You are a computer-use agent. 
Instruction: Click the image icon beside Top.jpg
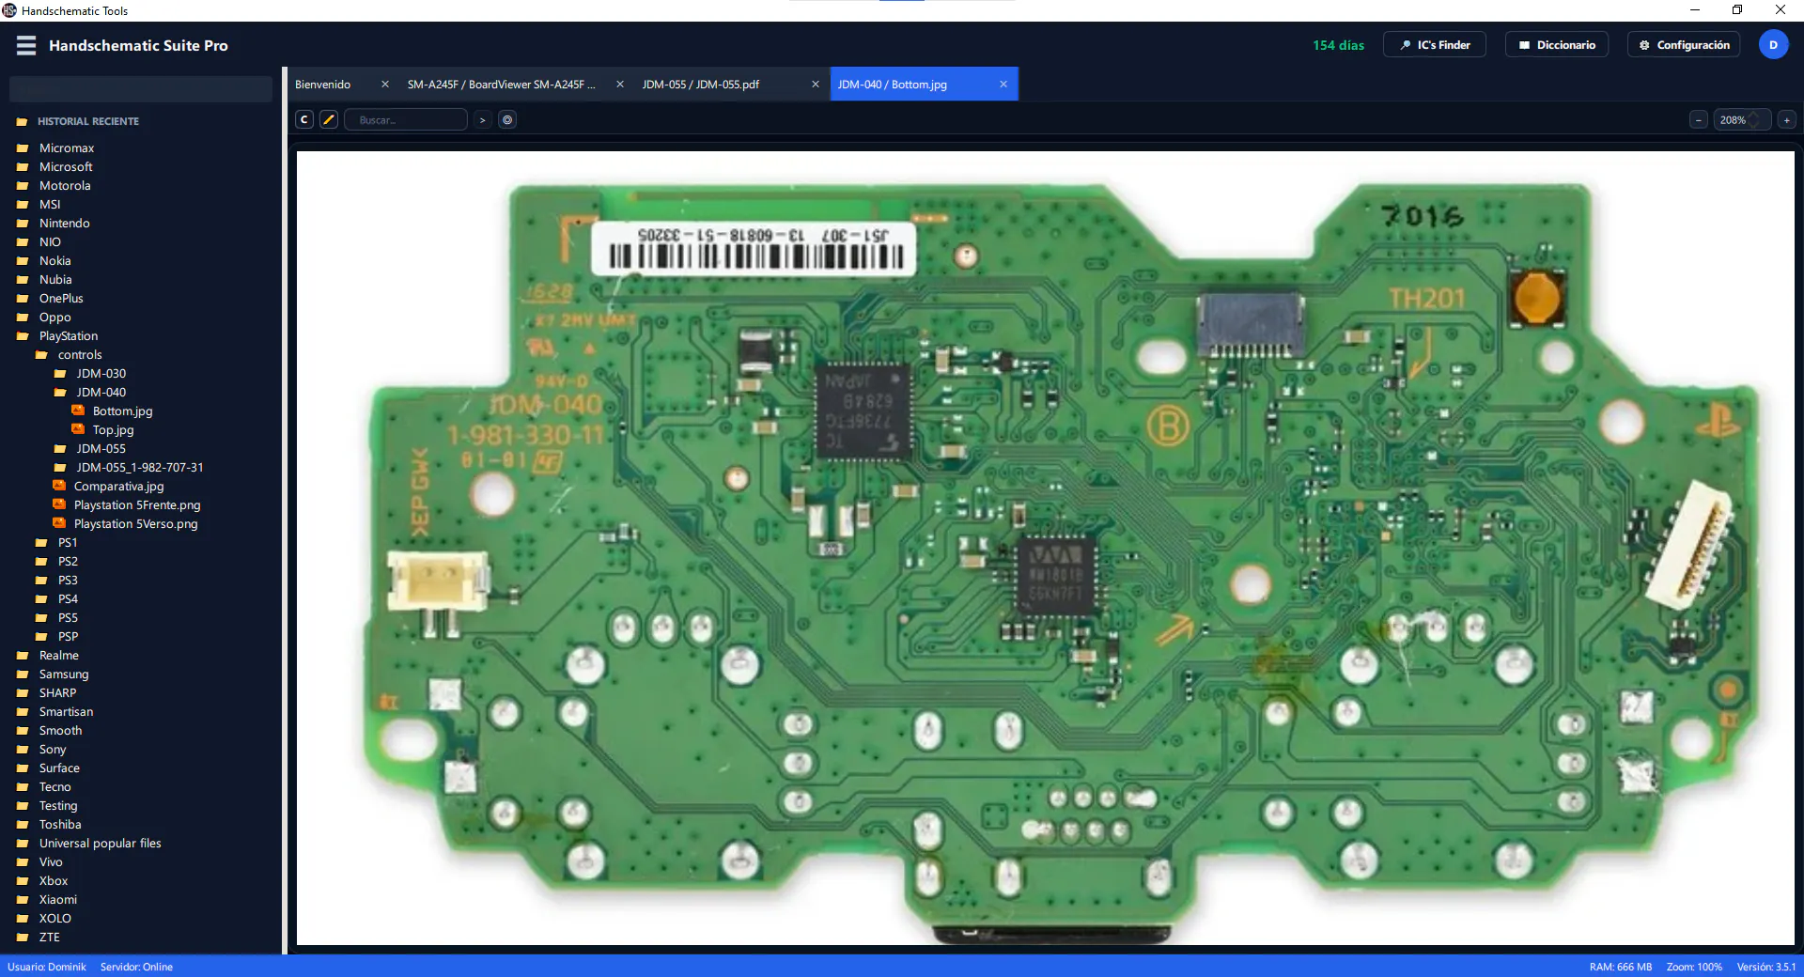[x=78, y=429]
